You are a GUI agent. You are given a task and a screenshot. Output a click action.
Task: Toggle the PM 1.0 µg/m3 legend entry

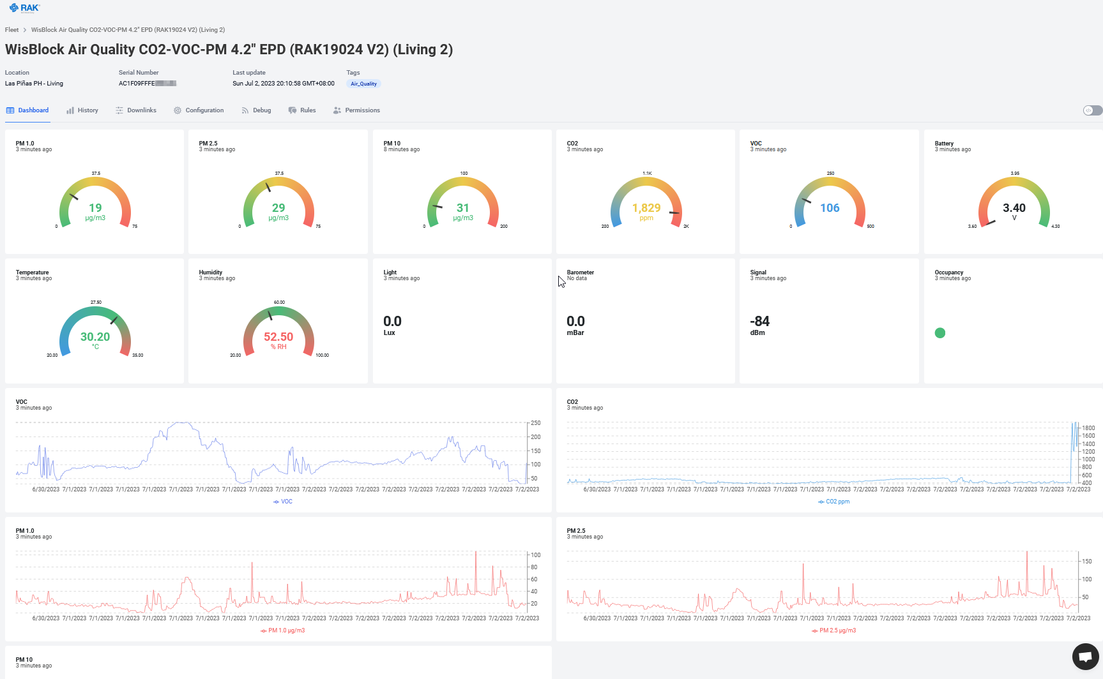click(283, 630)
